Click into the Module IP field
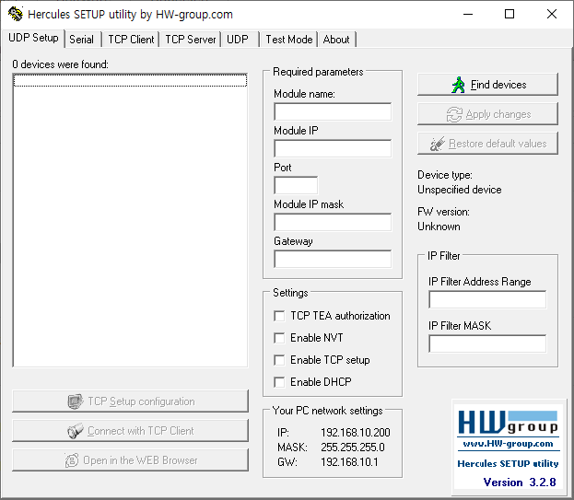574x500 pixels. coord(333,148)
